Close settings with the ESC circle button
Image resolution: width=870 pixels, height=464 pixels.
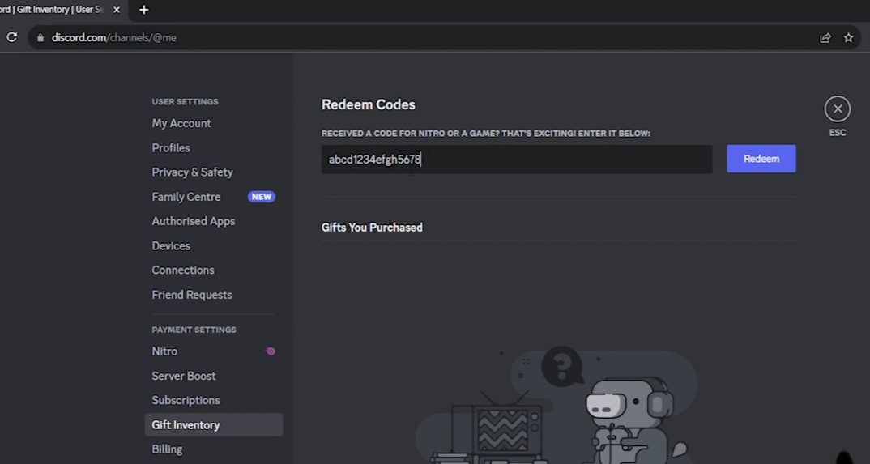(838, 109)
